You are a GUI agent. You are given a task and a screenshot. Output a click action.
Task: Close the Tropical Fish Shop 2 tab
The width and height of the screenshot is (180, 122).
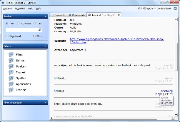[x=119, y=15]
